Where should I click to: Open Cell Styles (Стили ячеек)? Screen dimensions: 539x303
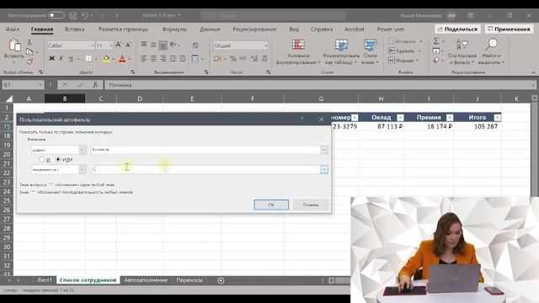[x=371, y=51]
